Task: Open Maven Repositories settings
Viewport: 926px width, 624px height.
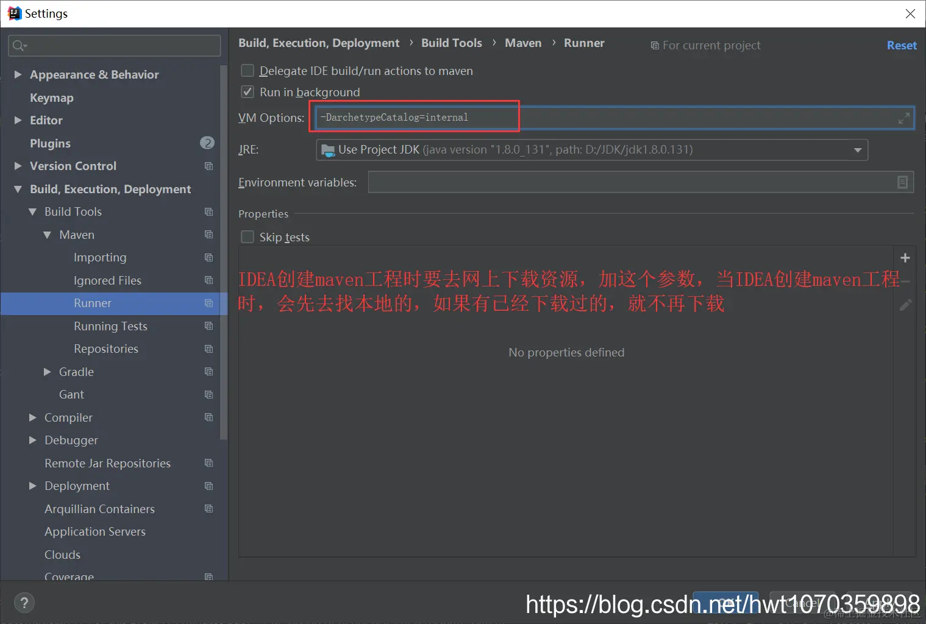Action: [106, 349]
